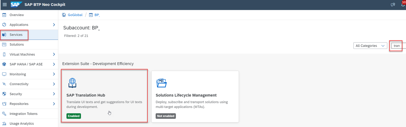
Task: Expand the Security submenu chevron
Action: click(x=54, y=94)
